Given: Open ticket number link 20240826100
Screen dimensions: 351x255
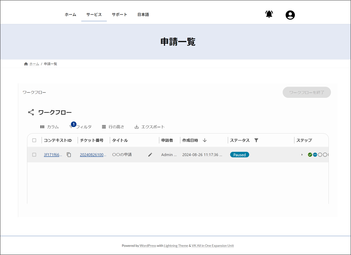Looking at the screenshot, I should pos(93,155).
